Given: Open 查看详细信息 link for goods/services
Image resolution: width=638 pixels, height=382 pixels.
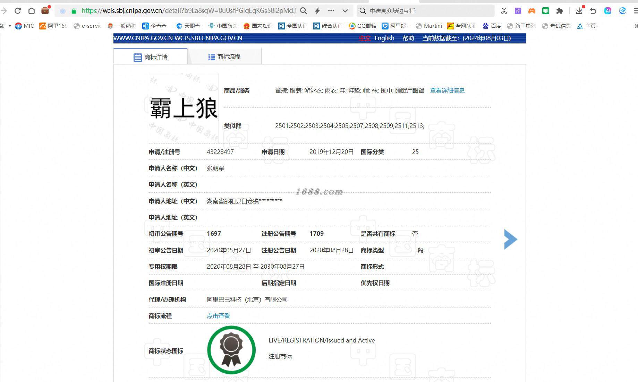Looking at the screenshot, I should pyautogui.click(x=447, y=90).
